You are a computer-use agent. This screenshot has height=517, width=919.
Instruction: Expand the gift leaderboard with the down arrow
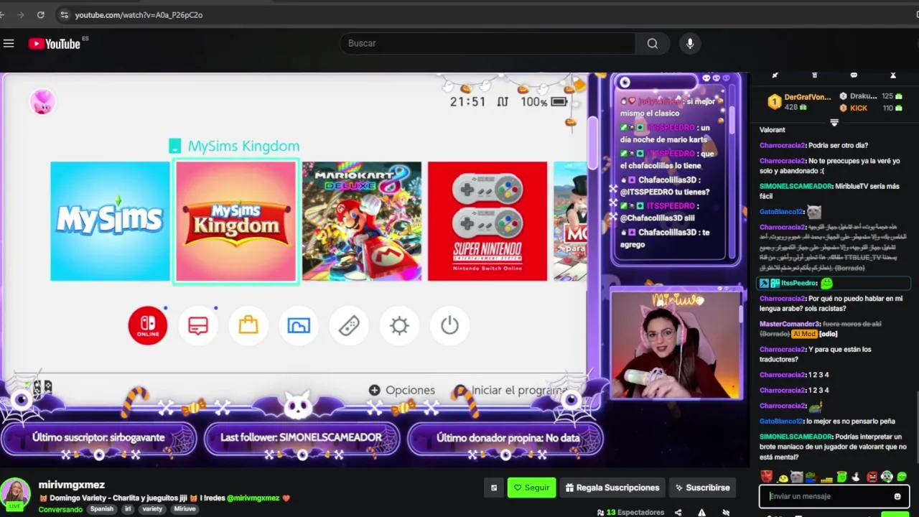click(834, 123)
